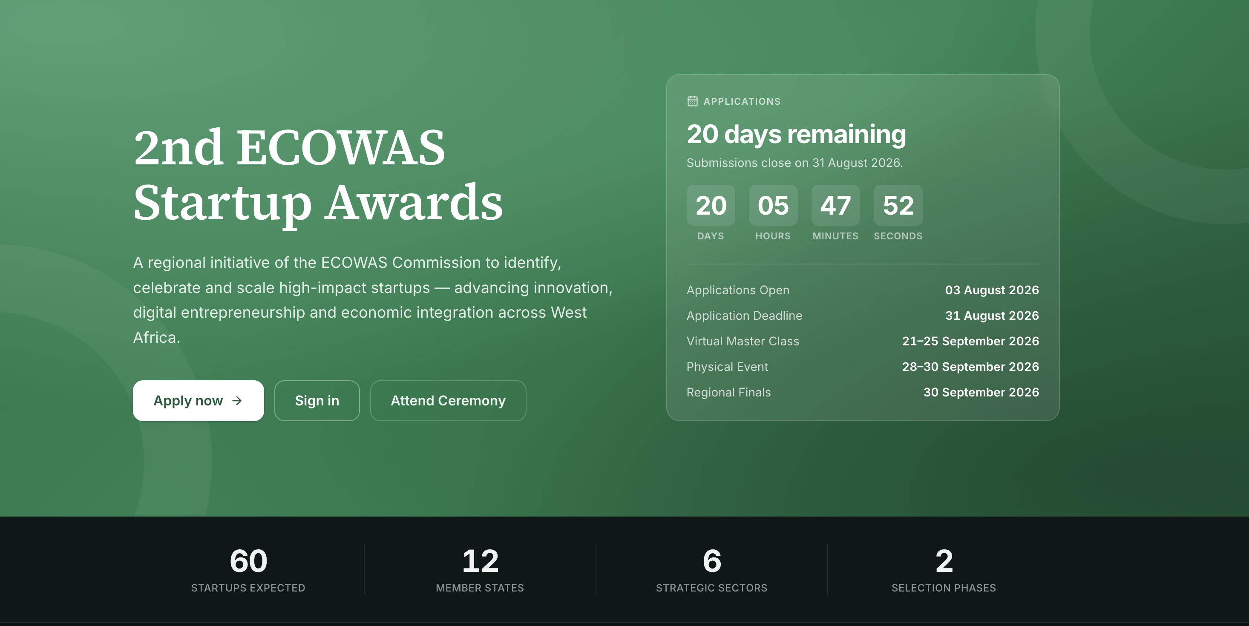Viewport: 1249px width, 626px height.
Task: Click the "12" member states statistic
Action: [480, 561]
